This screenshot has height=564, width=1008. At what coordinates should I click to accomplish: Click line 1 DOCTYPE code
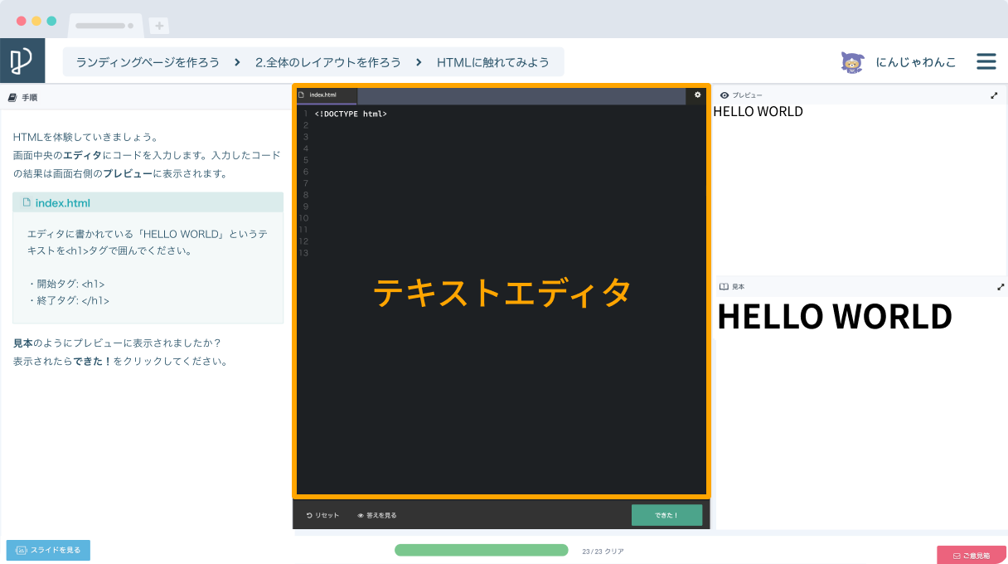(351, 114)
